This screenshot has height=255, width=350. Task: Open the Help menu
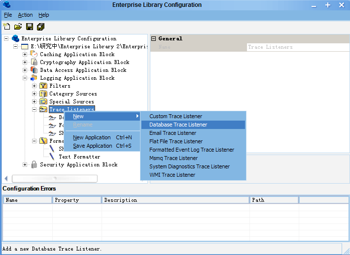coord(43,15)
